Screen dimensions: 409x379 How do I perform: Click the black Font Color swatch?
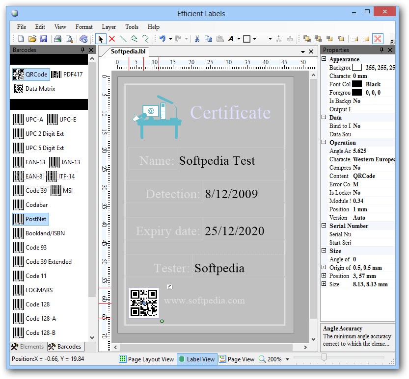pyautogui.click(x=357, y=84)
